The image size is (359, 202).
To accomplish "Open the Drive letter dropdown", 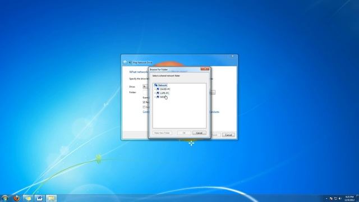I will [146, 86].
